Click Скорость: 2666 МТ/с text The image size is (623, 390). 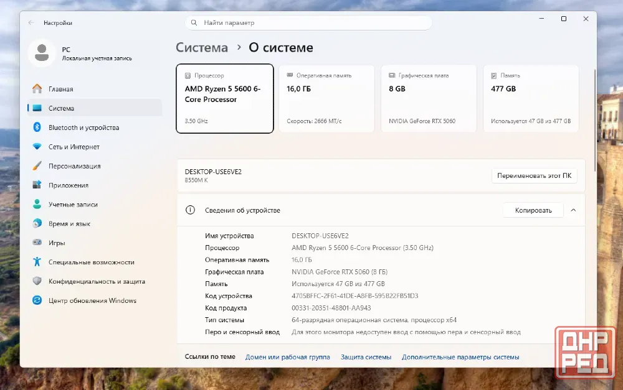tap(314, 121)
